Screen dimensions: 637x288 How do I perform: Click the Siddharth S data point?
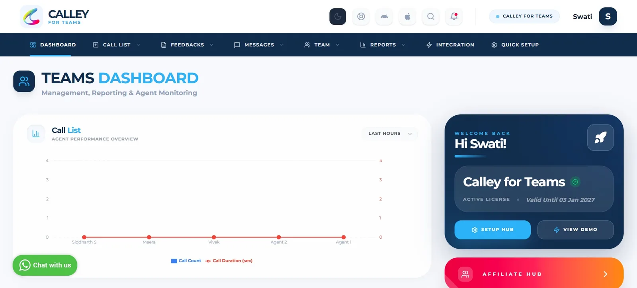(x=84, y=237)
